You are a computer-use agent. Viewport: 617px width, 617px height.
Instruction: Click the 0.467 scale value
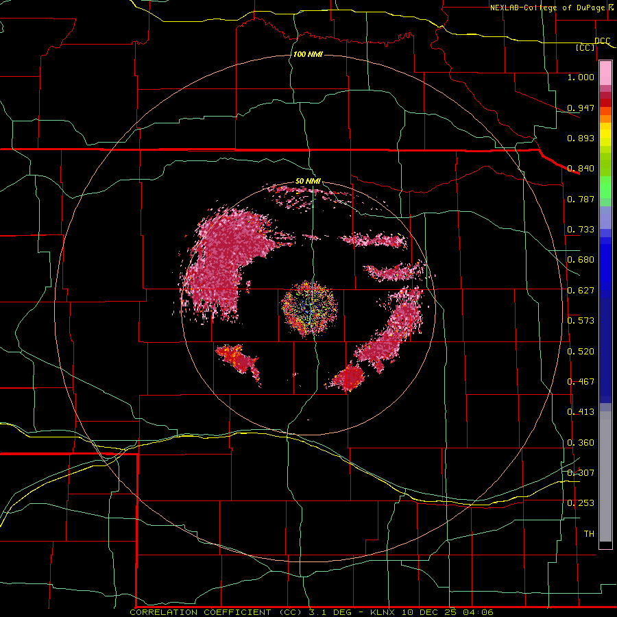[581, 382]
